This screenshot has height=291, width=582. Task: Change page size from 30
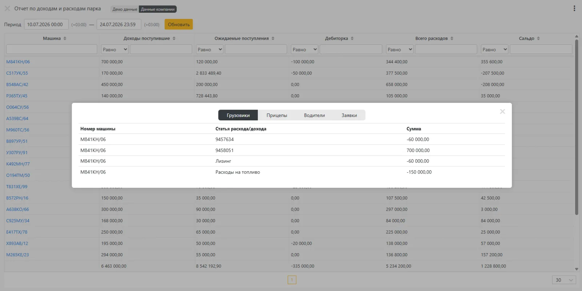tap(564, 280)
